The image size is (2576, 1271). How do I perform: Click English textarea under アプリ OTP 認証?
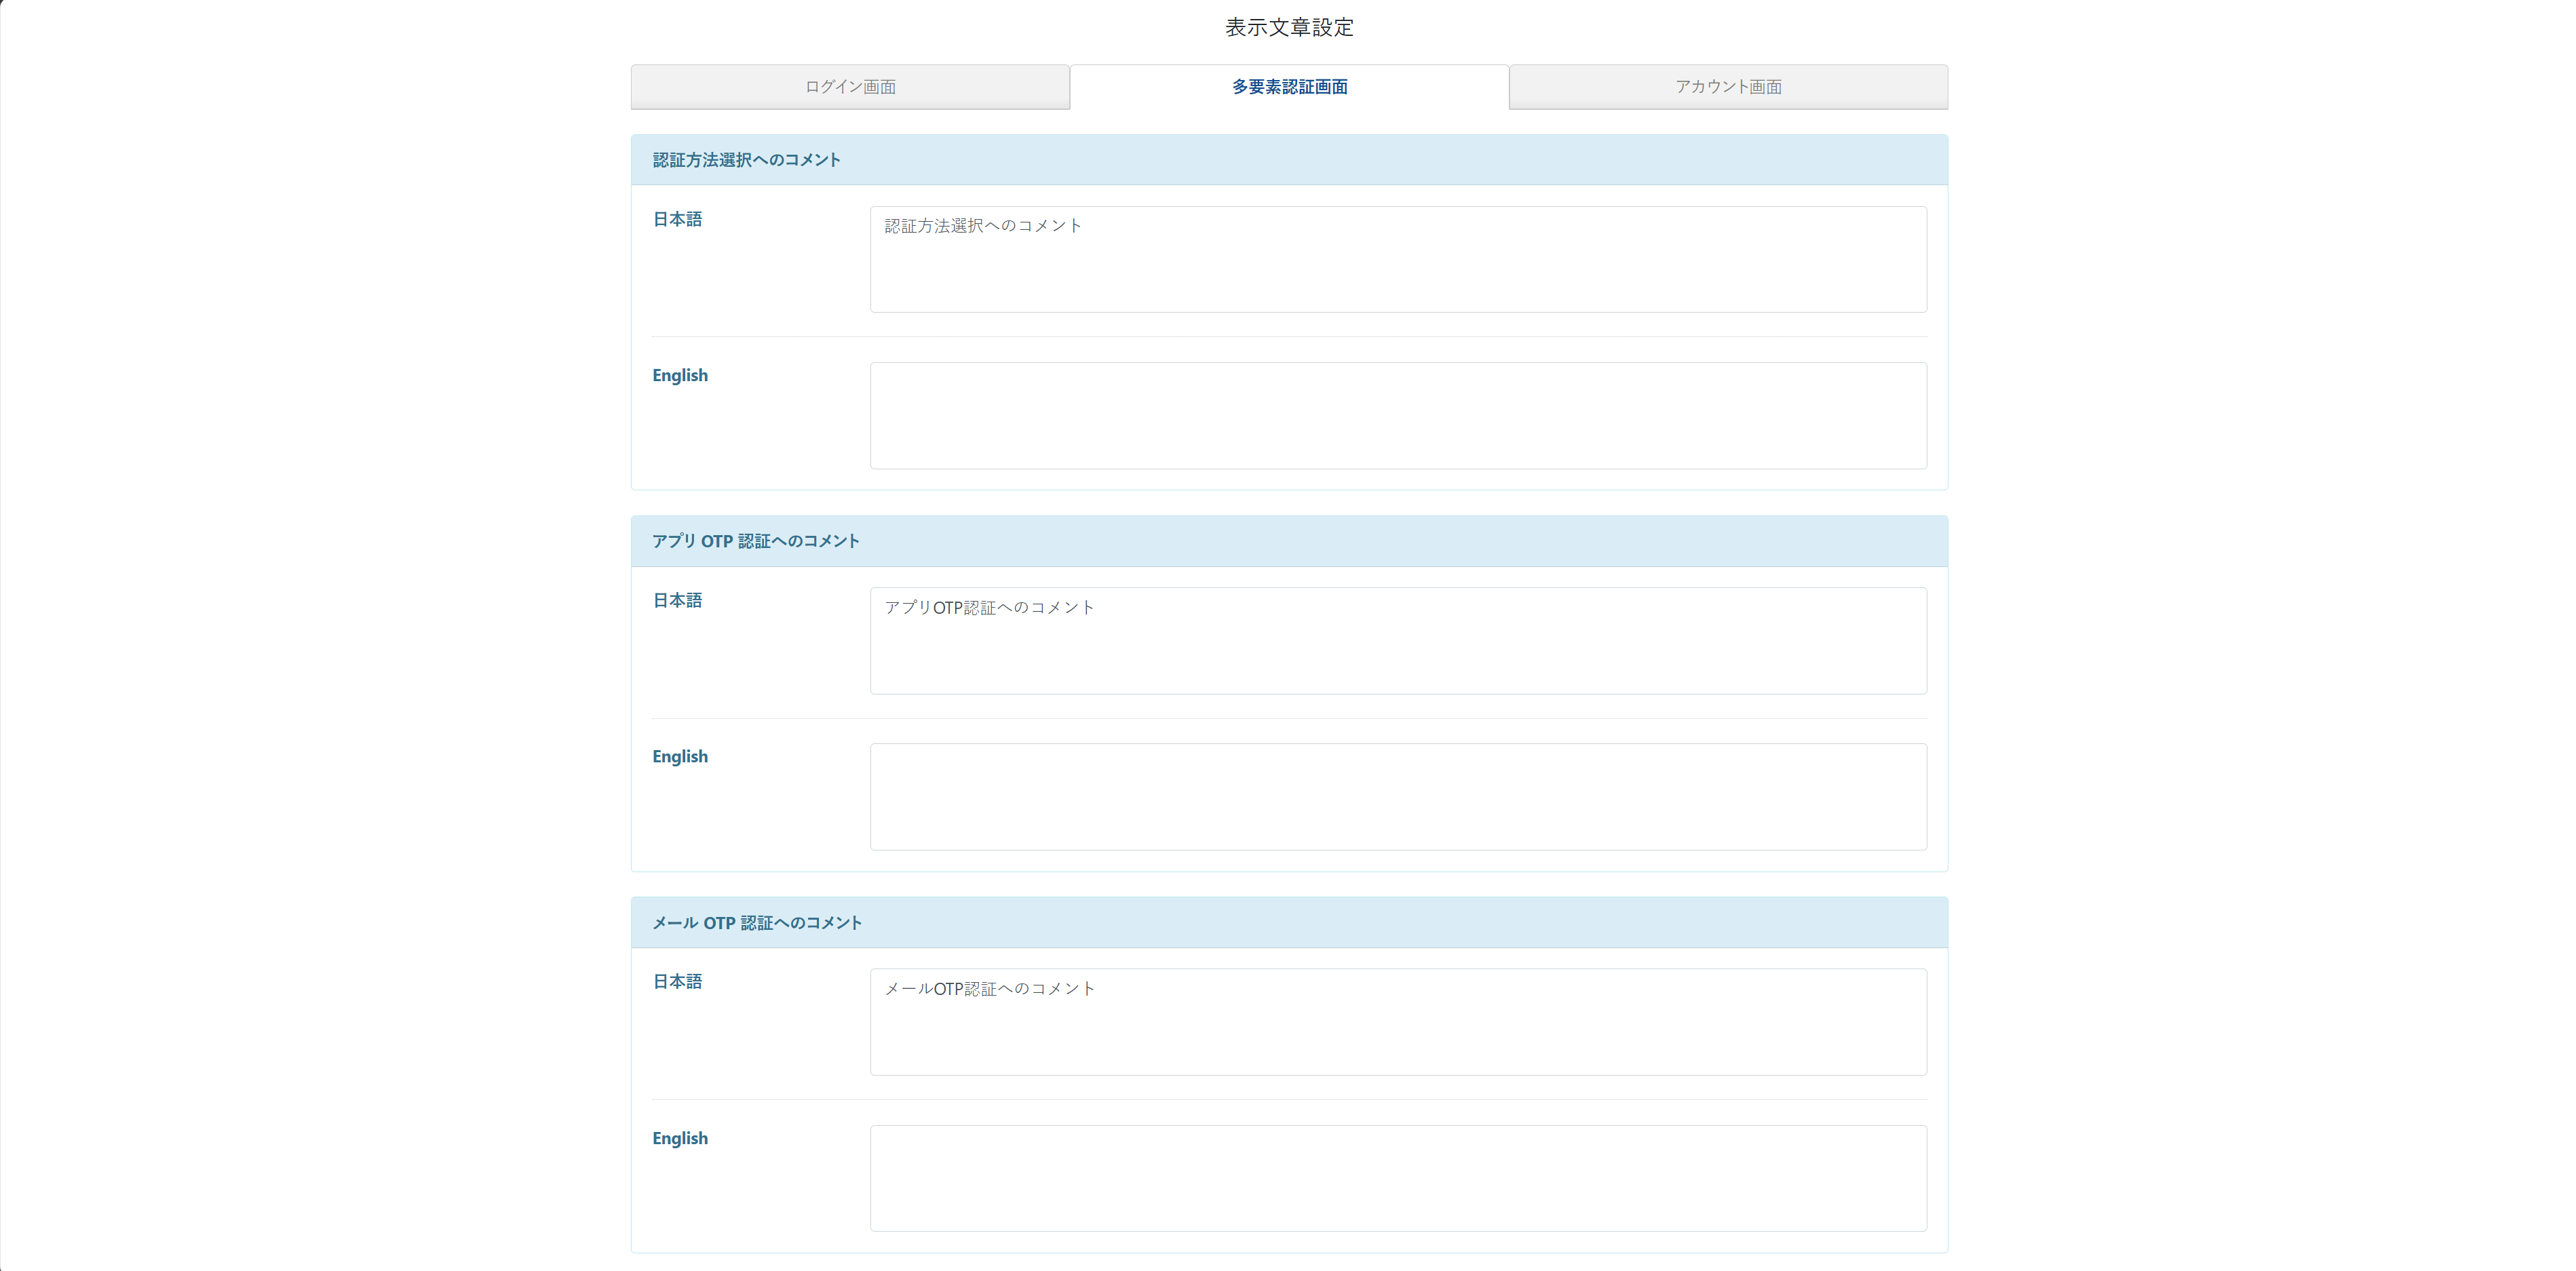tap(1398, 797)
